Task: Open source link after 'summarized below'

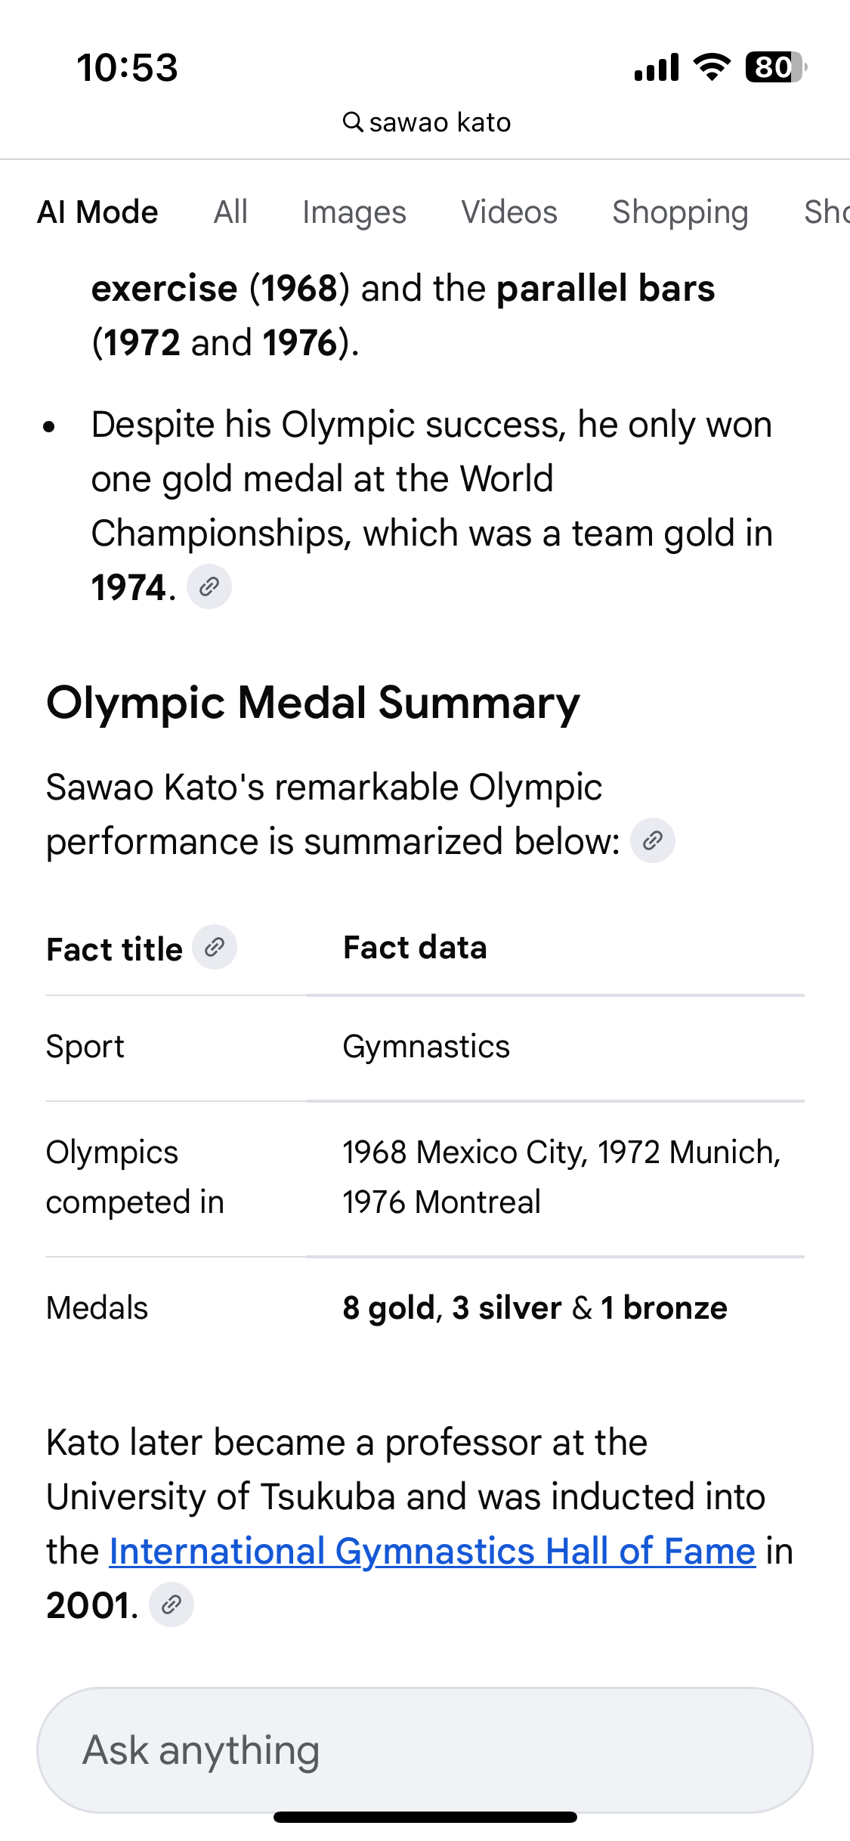Action: coord(653,840)
